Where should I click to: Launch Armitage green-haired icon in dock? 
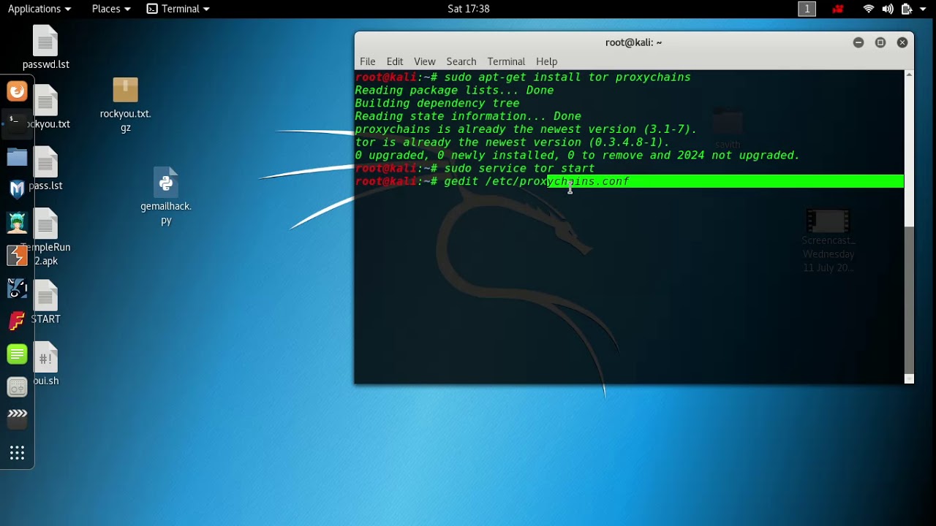tap(17, 222)
